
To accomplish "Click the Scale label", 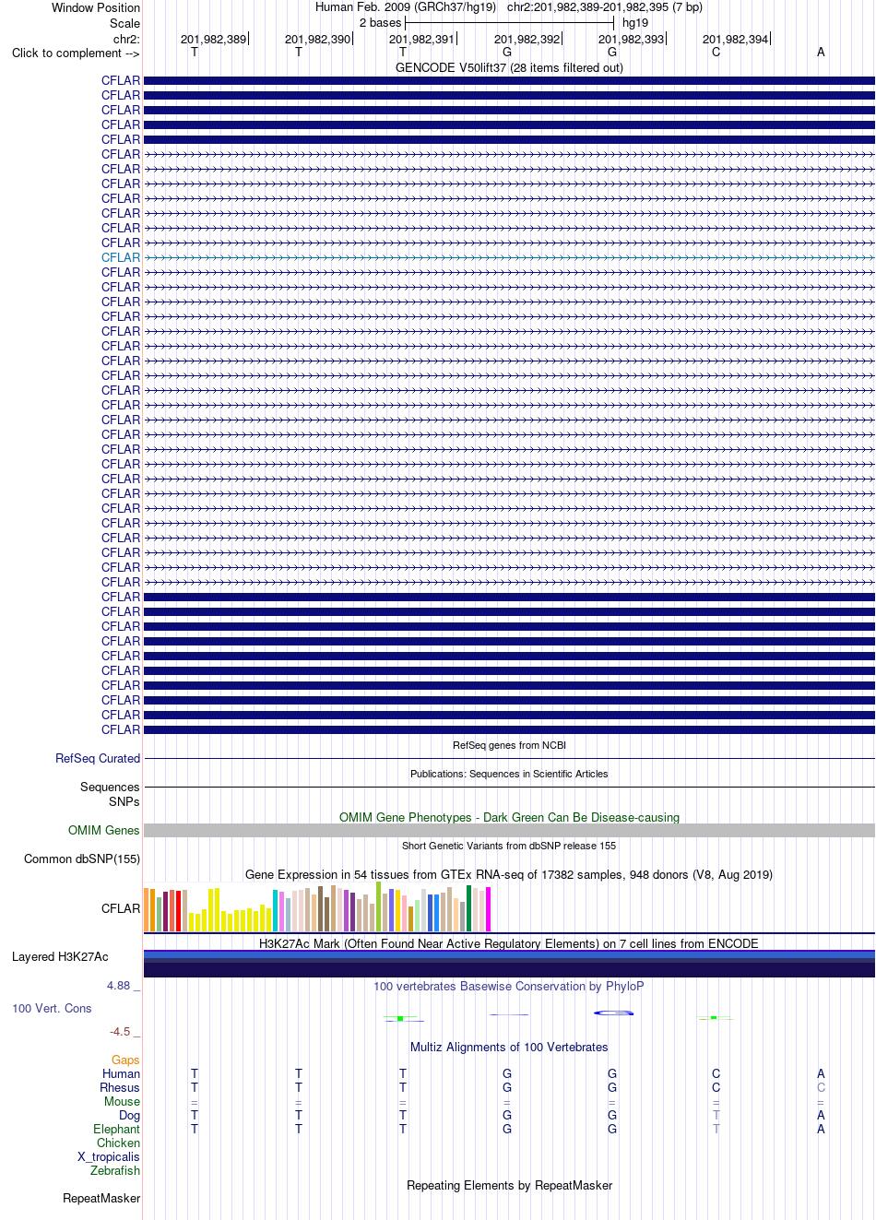I will 125,23.
